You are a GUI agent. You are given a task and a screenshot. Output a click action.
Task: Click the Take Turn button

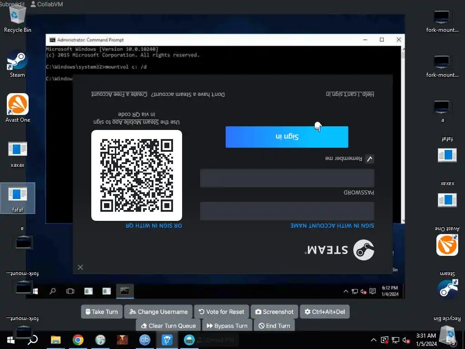click(102, 312)
